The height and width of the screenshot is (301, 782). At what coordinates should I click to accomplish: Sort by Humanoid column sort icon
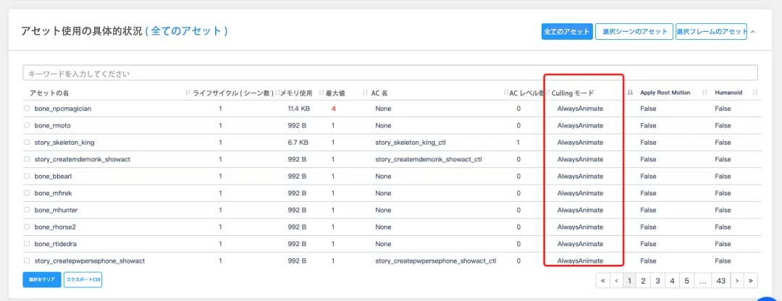pos(754,93)
